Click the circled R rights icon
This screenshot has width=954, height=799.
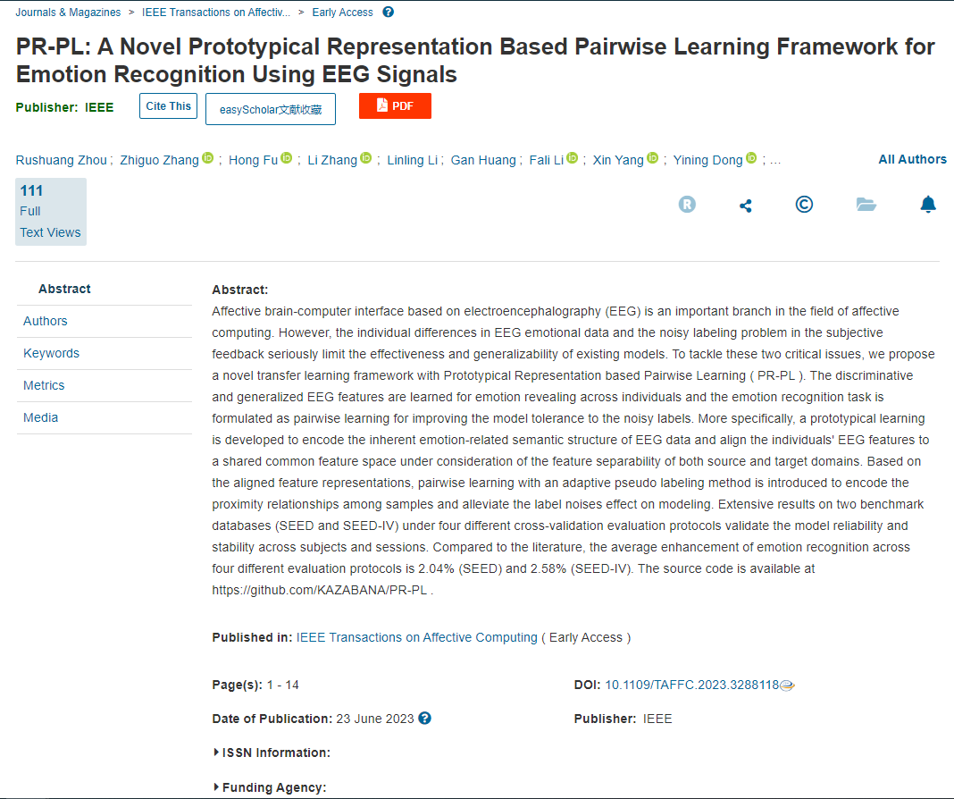[x=687, y=205]
